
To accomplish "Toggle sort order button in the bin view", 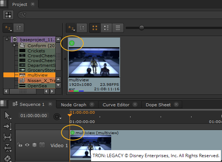I will (82, 28).
